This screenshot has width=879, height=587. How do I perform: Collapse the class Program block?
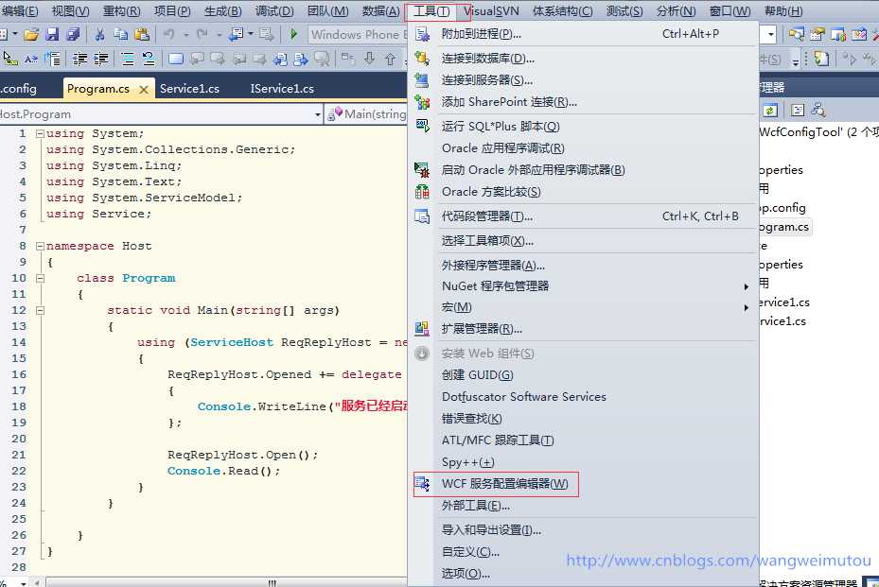[x=40, y=279]
